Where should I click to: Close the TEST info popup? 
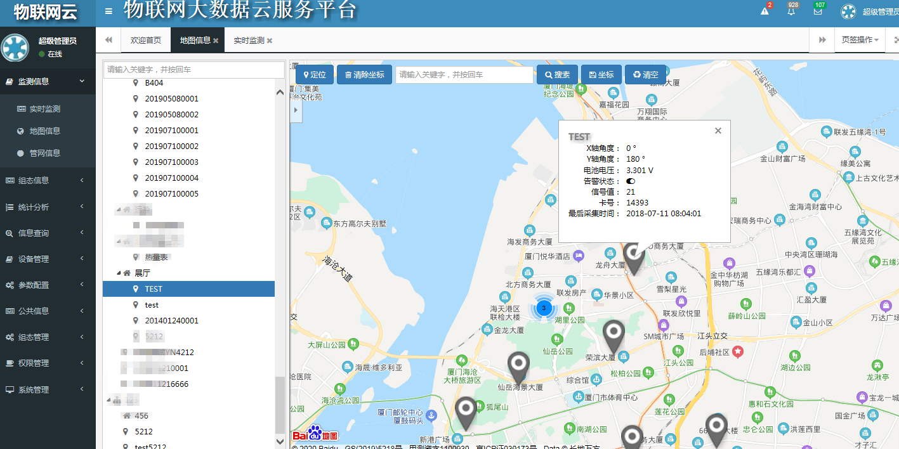718,131
